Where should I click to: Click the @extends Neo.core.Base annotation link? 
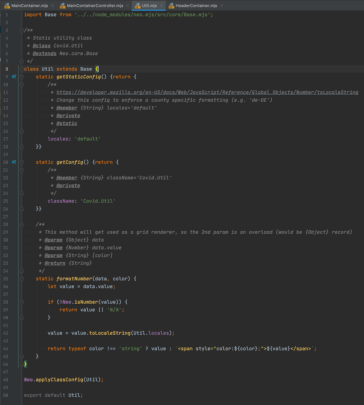pyautogui.click(x=44, y=53)
